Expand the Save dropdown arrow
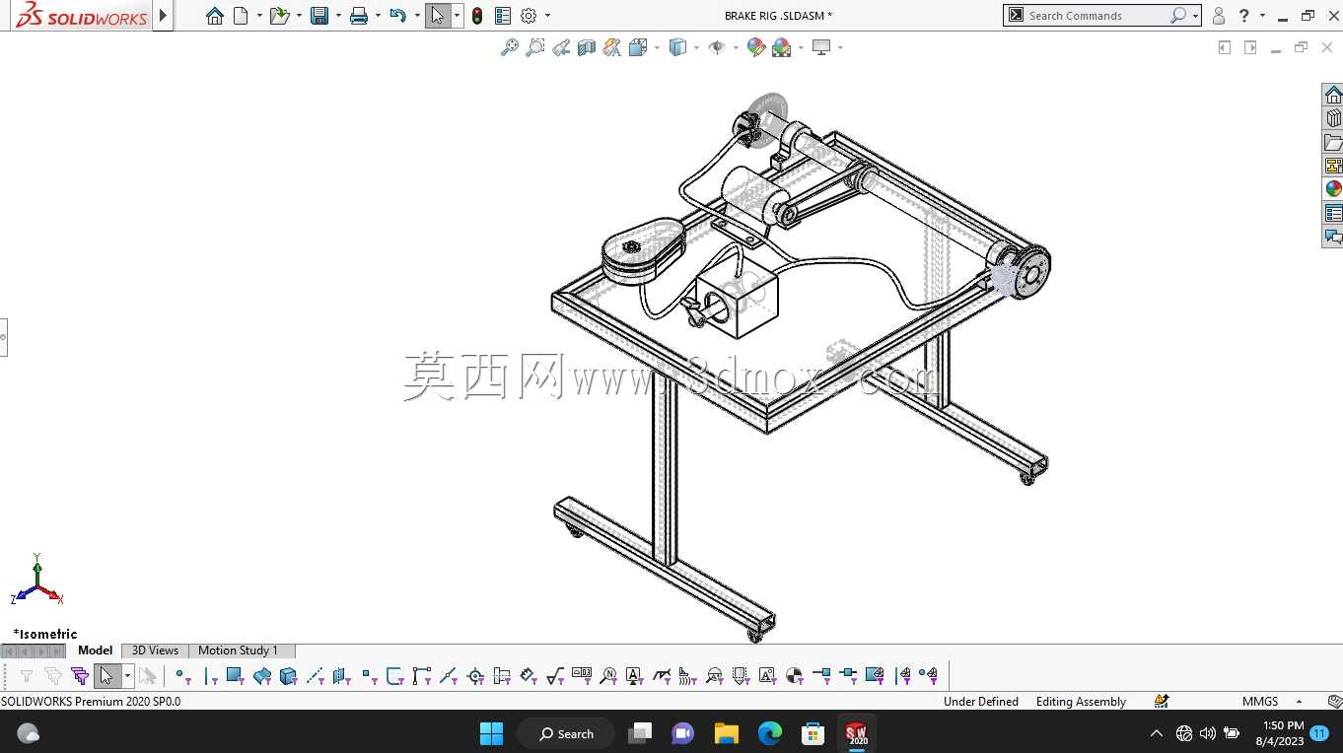1343x753 pixels. [x=338, y=16]
